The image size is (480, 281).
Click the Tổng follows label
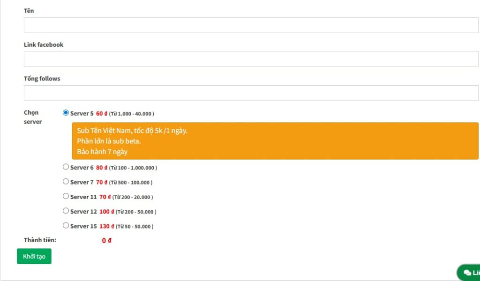pyautogui.click(x=42, y=79)
